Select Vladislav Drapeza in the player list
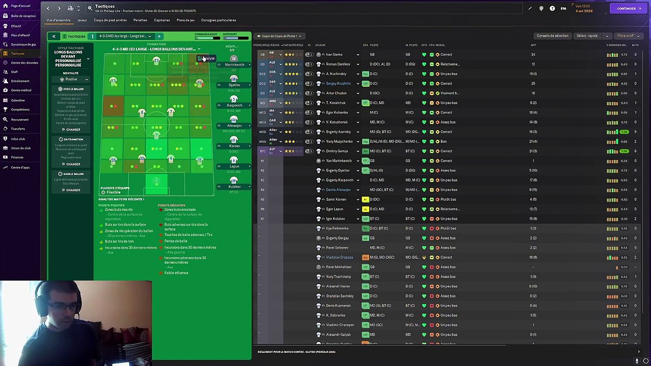Image resolution: width=651 pixels, height=366 pixels. [339, 257]
